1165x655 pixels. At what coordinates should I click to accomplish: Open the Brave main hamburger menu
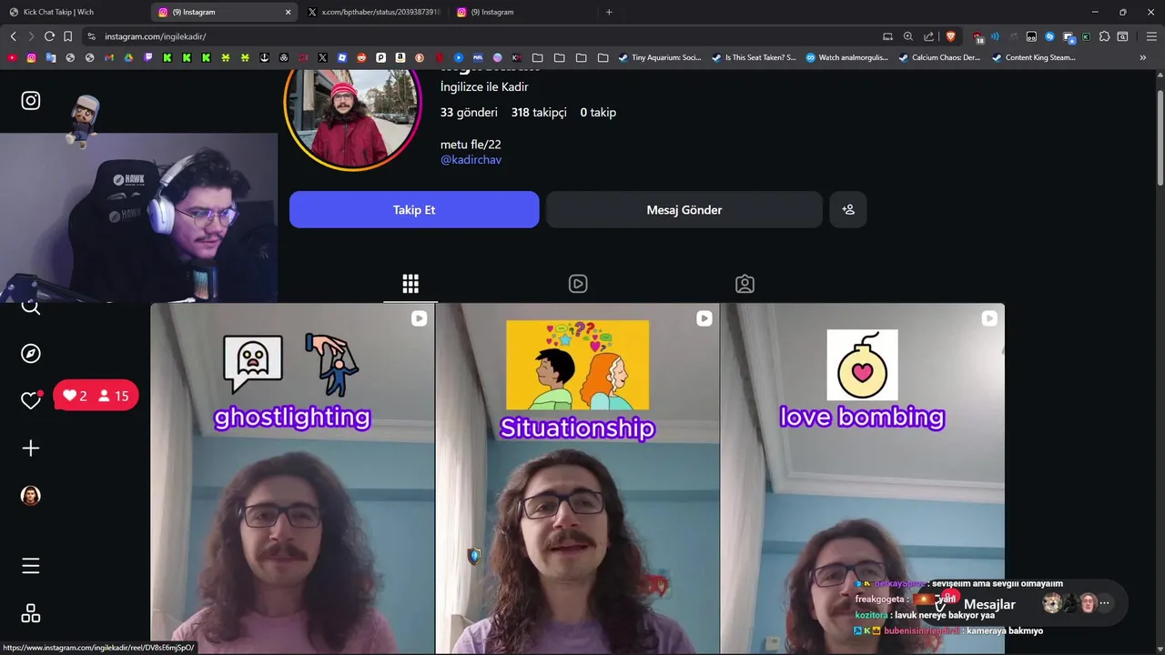(x=1151, y=36)
